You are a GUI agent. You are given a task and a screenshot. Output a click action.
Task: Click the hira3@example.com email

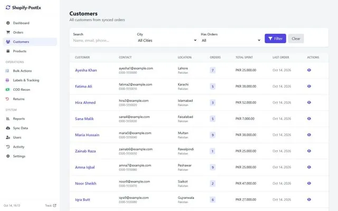(x=134, y=101)
